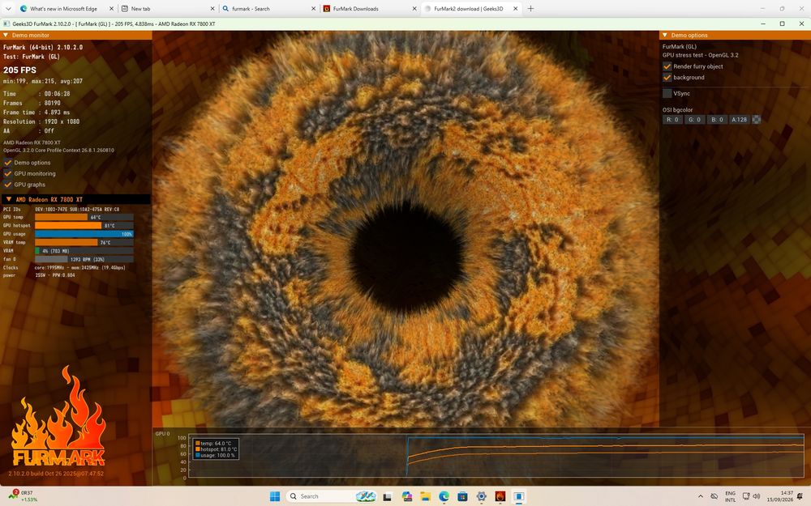This screenshot has width=811, height=506.
Task: Click the A:128 alpha value field
Action: point(739,119)
